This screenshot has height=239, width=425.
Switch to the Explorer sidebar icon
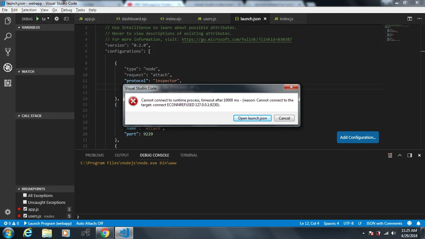tap(8, 20)
